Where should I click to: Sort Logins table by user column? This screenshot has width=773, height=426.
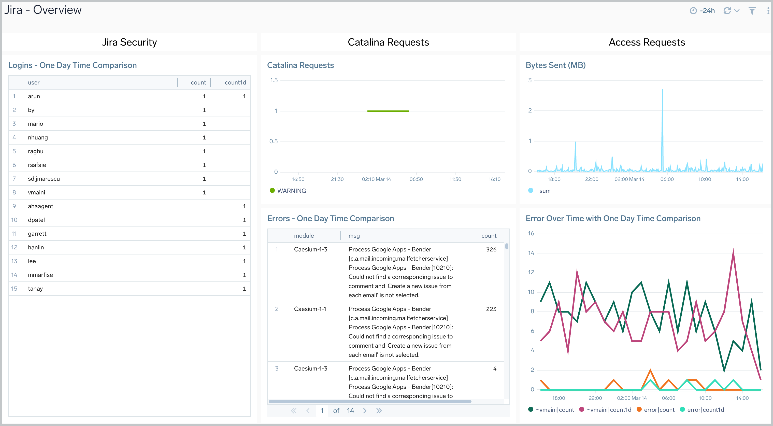[34, 82]
